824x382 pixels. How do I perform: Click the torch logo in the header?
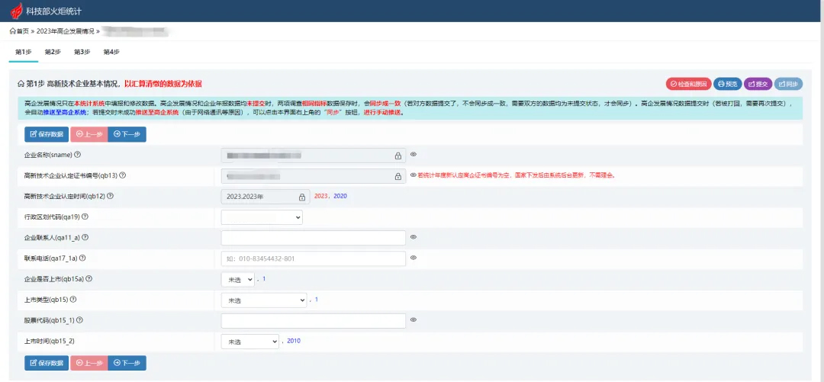tap(16, 11)
